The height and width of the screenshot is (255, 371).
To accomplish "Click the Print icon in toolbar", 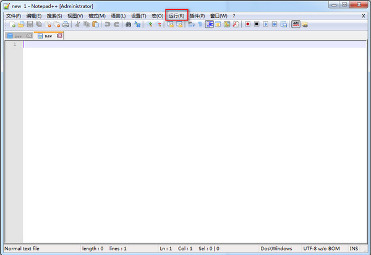I will [x=66, y=24].
